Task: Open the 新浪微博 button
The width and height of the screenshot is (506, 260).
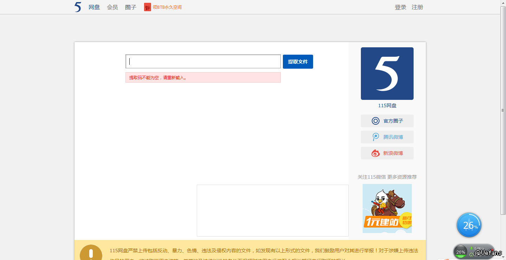Action: [x=387, y=153]
